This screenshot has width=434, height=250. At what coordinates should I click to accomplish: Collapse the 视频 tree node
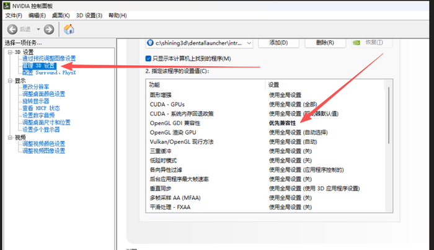tap(11, 137)
